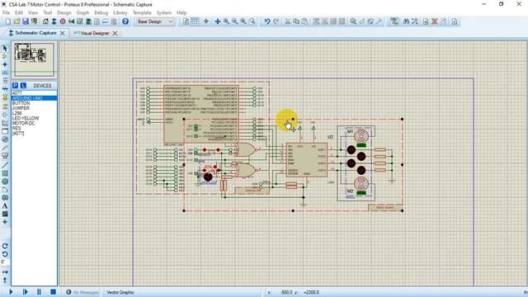528x297 pixels.
Task: Select MOTOR-DC in devices list
Action: pyautogui.click(x=34, y=123)
